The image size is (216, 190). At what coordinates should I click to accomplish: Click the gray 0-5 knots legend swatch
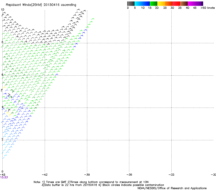[x=131, y=4]
